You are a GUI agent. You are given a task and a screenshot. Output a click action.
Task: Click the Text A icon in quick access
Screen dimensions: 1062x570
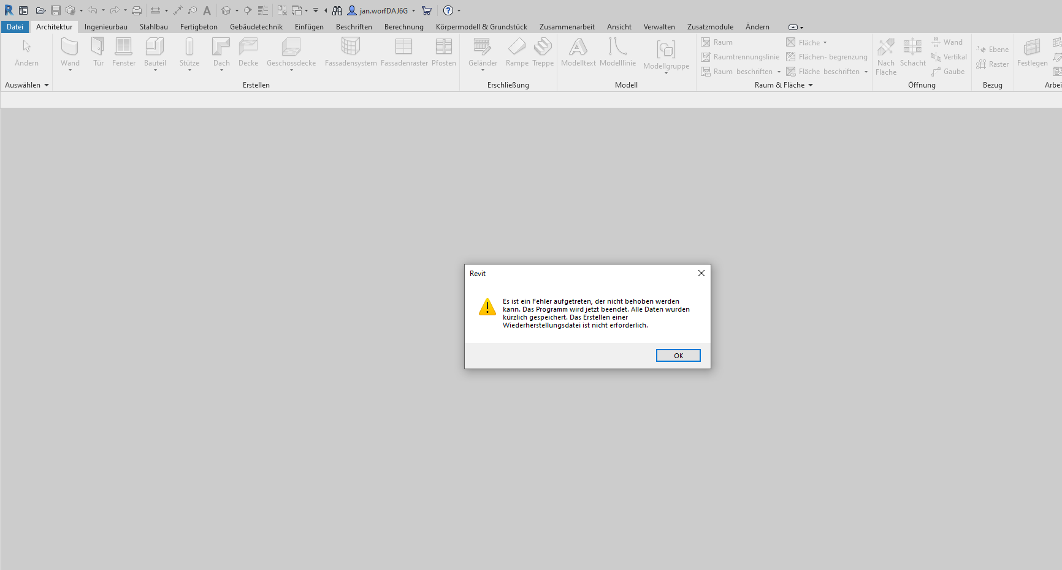(207, 10)
